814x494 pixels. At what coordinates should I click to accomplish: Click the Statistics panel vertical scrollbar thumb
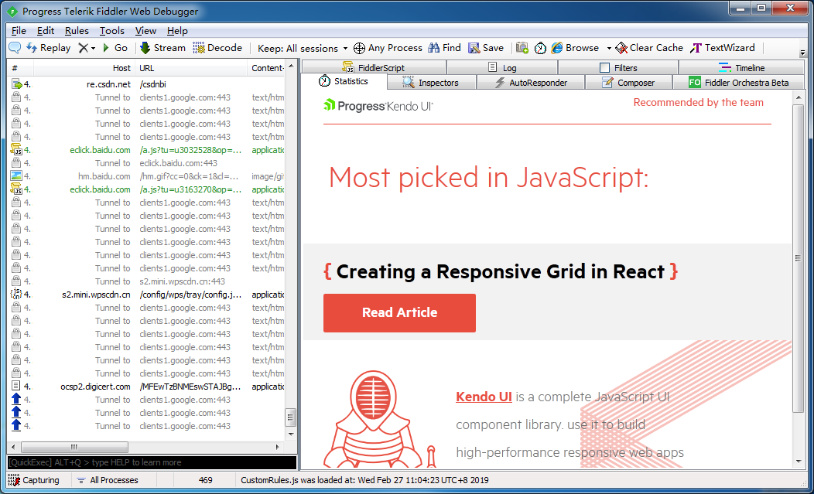[799, 258]
